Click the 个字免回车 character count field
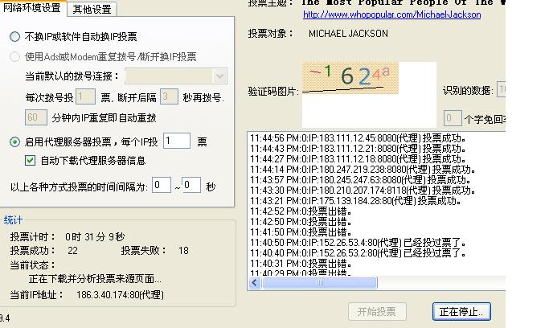 tap(453, 118)
